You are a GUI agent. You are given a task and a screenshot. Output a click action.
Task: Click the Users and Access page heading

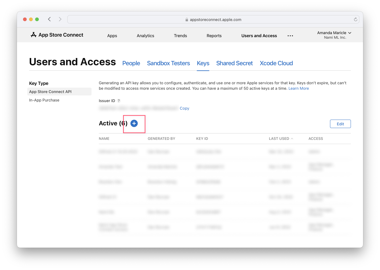(72, 62)
